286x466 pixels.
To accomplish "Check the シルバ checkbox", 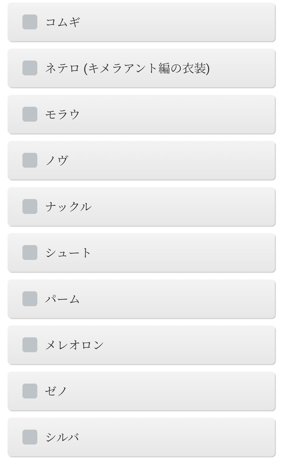I will pos(30,437).
